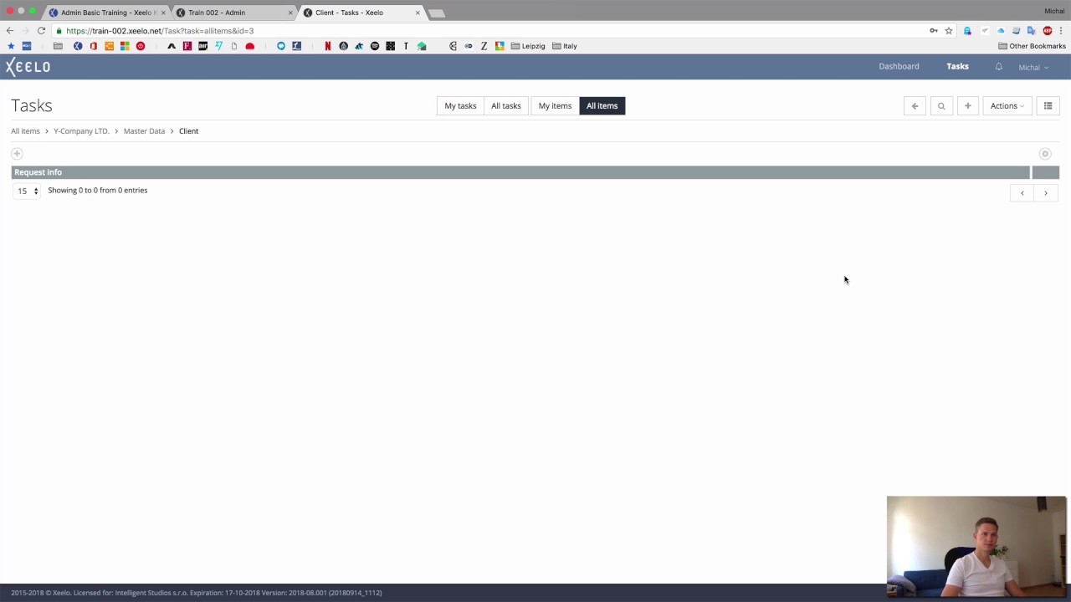The height and width of the screenshot is (602, 1071).
Task: Click the Client breadcrumb
Action: click(188, 131)
